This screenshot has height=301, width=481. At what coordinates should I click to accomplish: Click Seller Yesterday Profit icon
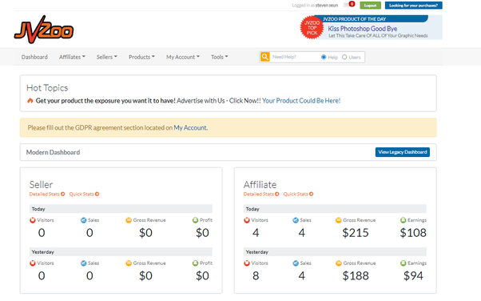(x=195, y=263)
